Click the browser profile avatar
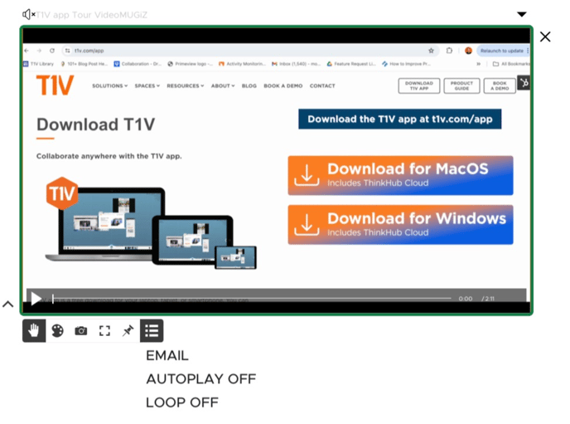 (468, 51)
